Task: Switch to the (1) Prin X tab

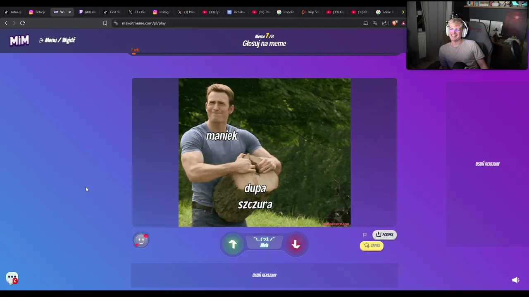Action: point(186,12)
